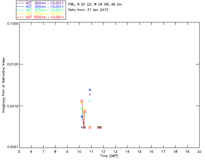Click the "Data from: 31 Jan 2013" text

point(88,10)
